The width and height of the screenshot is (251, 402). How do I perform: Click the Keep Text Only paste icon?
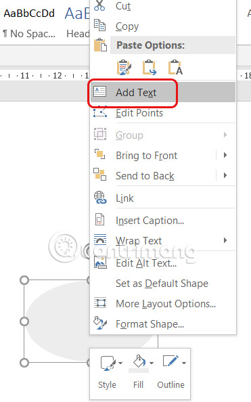175,68
